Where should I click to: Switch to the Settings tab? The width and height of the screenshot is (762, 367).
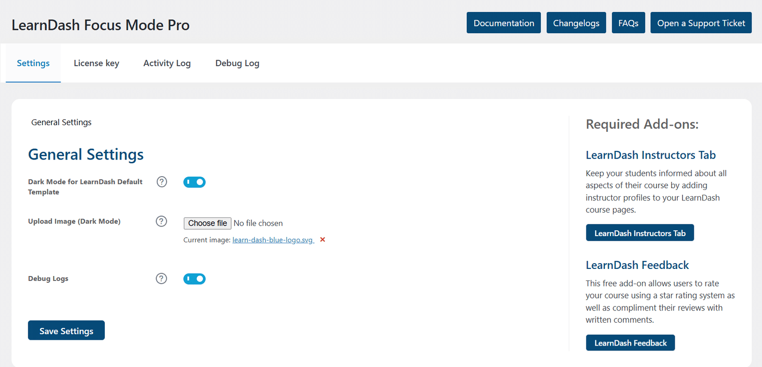click(33, 63)
